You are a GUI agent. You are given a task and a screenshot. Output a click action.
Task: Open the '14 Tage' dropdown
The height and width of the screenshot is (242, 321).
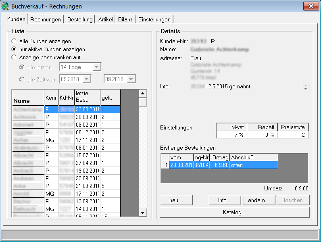[x=96, y=67]
